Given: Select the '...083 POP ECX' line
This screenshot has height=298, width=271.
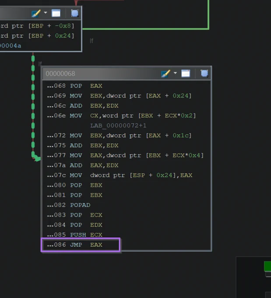Looking at the screenshot, I should click(x=74, y=215).
